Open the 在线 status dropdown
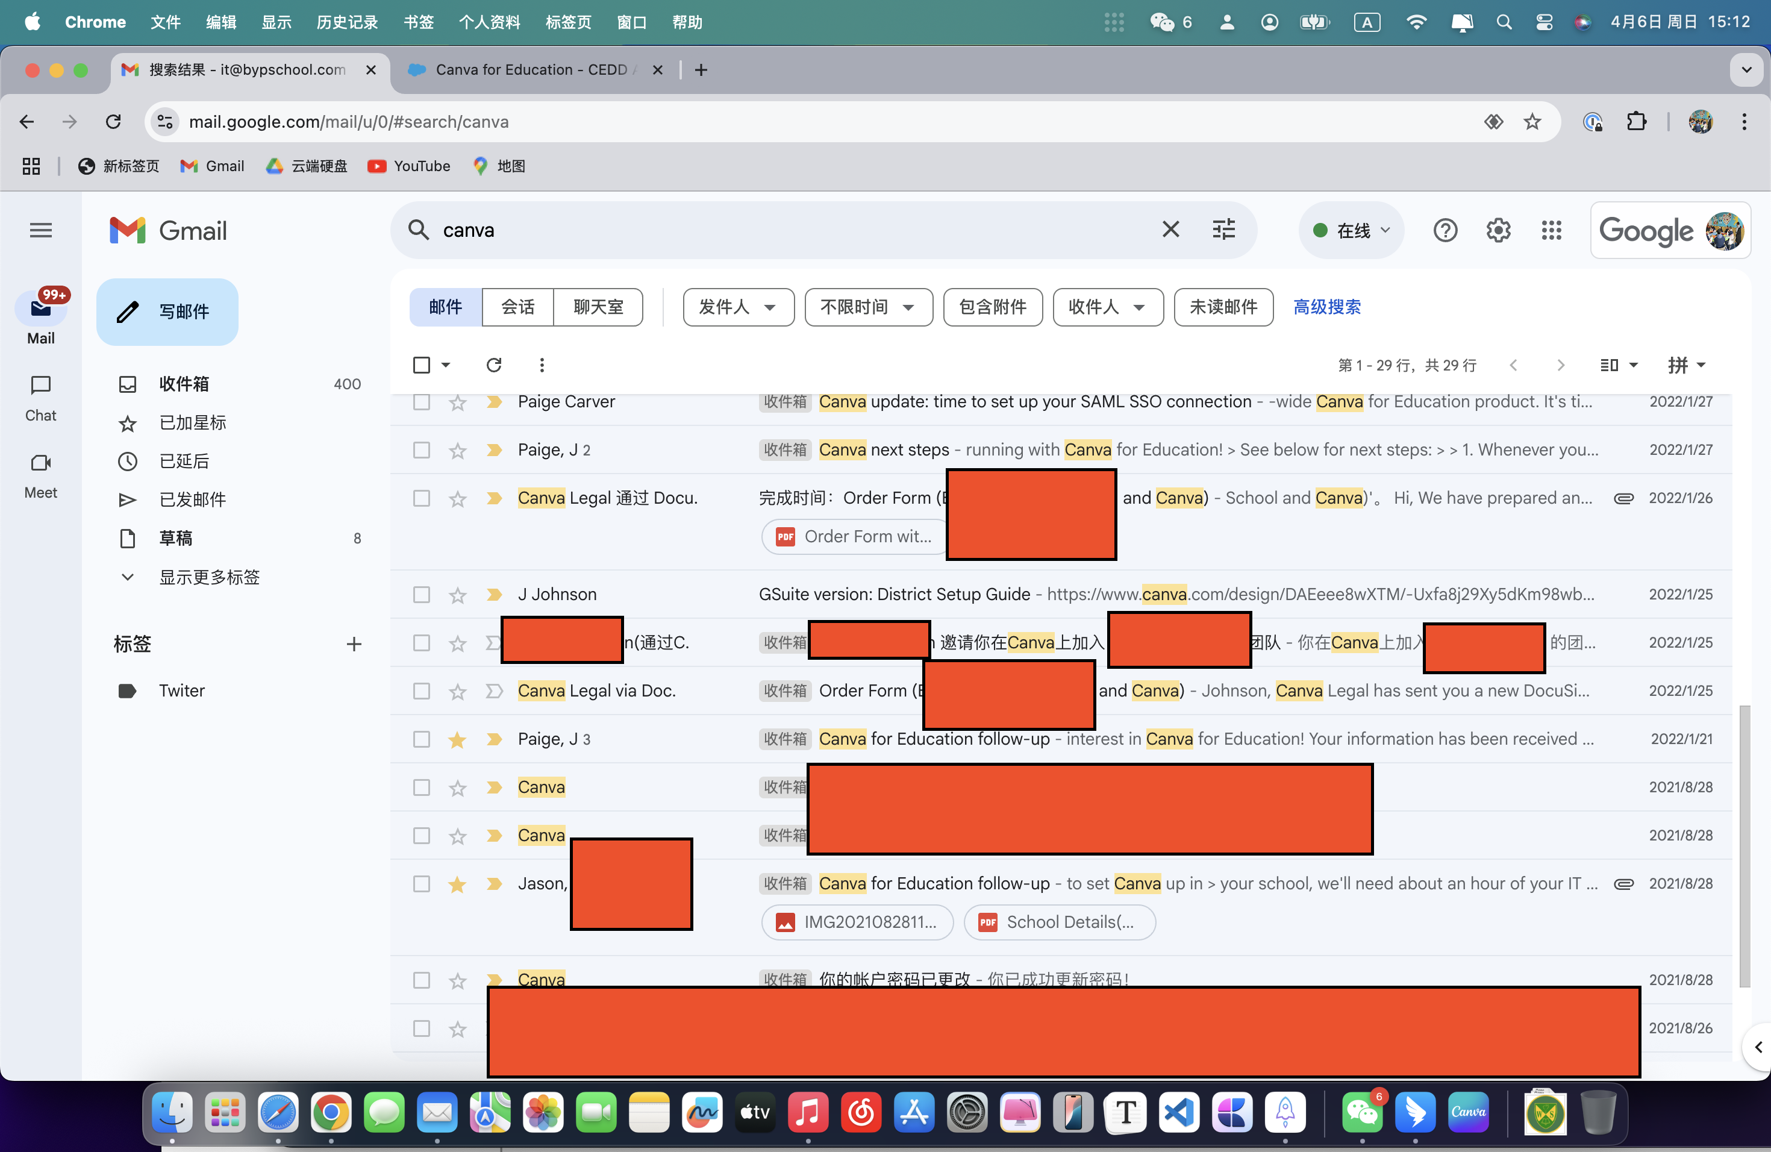This screenshot has height=1152, width=1771. pos(1351,231)
